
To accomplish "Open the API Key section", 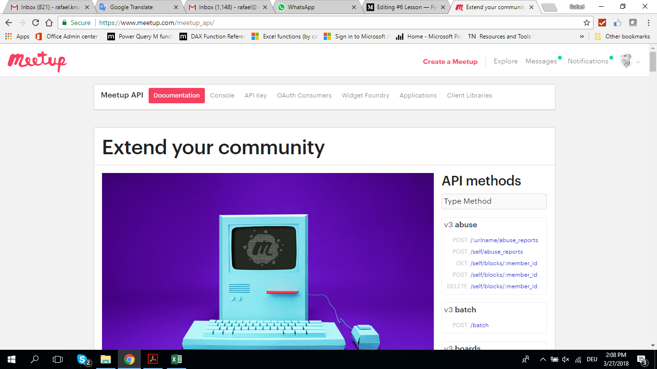I will point(256,96).
